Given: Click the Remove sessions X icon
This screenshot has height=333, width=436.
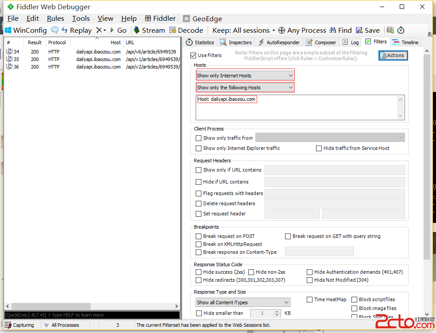Looking at the screenshot, I should click(99, 30).
